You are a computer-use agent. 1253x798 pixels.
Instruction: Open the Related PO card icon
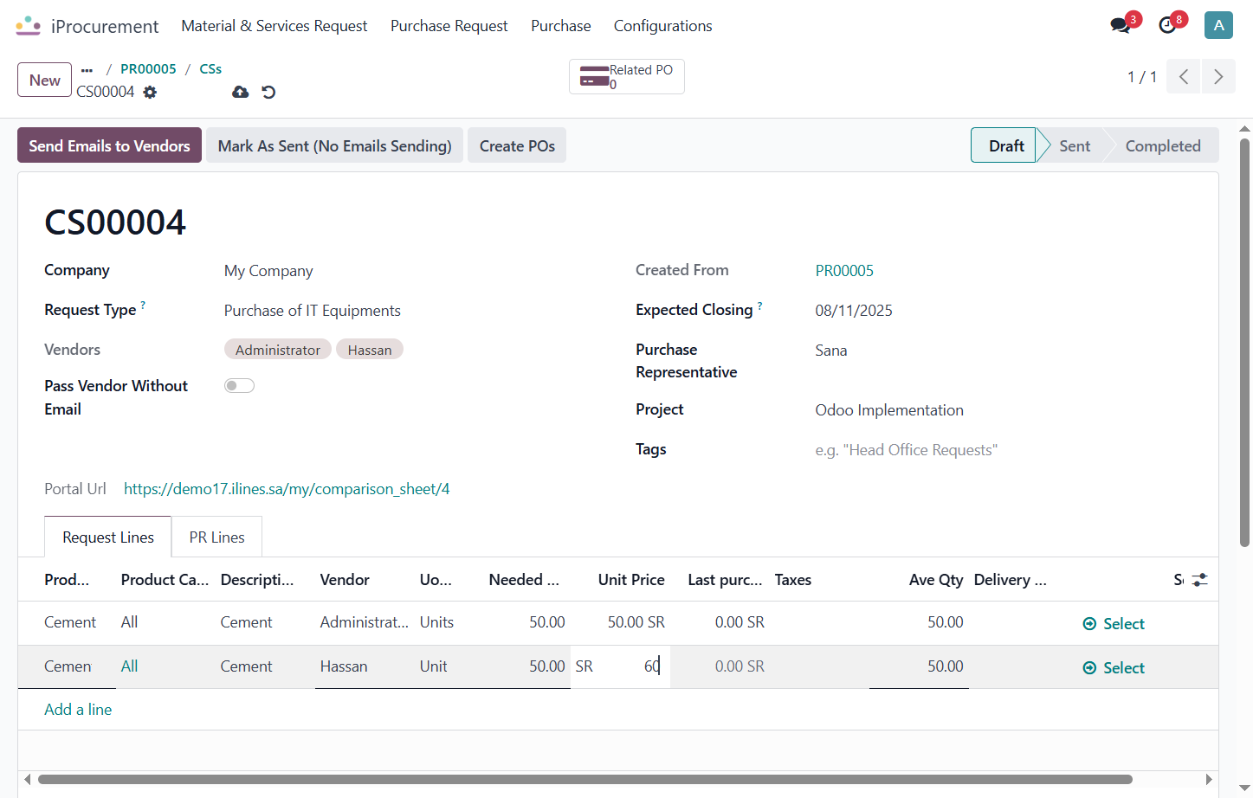pos(594,76)
